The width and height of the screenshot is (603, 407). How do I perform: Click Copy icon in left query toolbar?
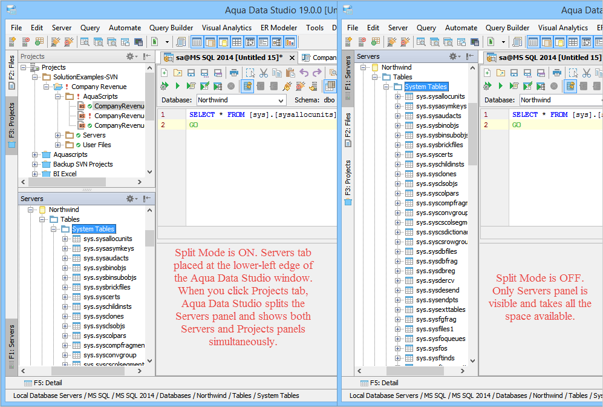277,73
